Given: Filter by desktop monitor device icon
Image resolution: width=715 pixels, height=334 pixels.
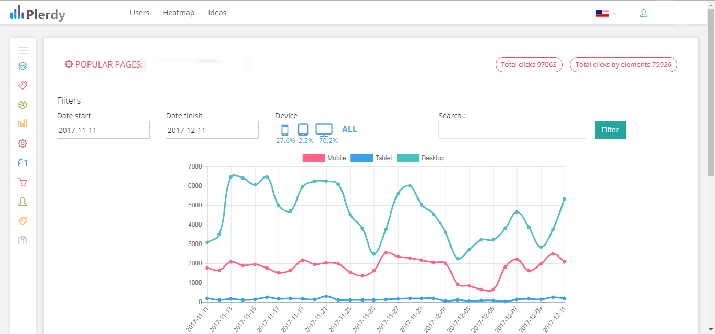Looking at the screenshot, I should tap(324, 130).
